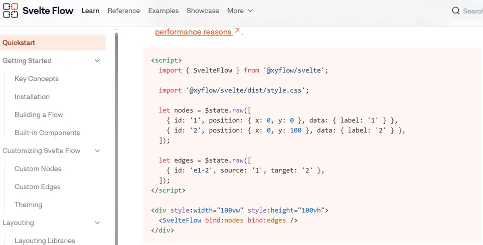Image resolution: width=483 pixels, height=245 pixels.
Task: Go to Installation in the sidebar
Action: [x=32, y=97]
